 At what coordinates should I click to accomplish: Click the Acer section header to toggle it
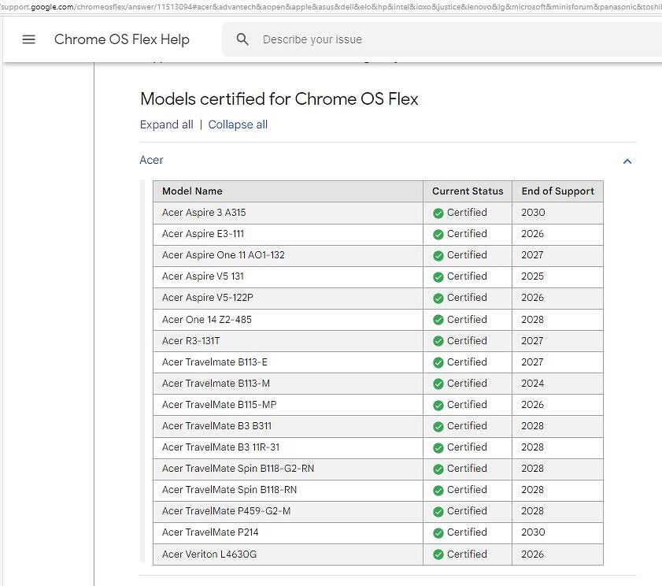(151, 160)
